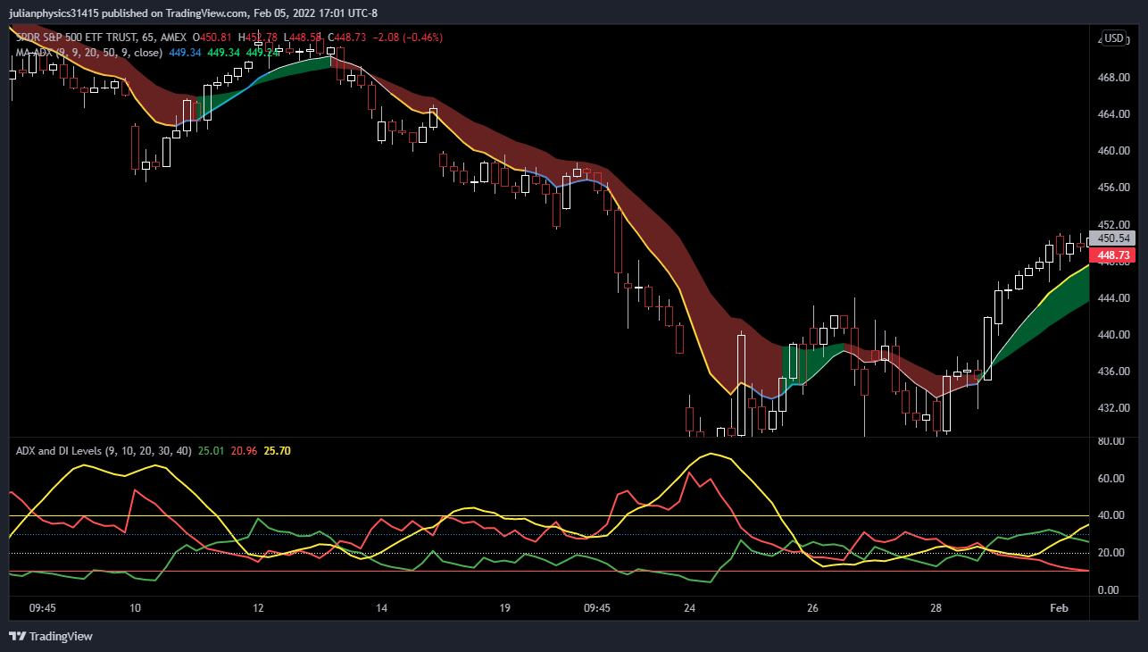Click the date label 24 on time axis

(x=690, y=608)
